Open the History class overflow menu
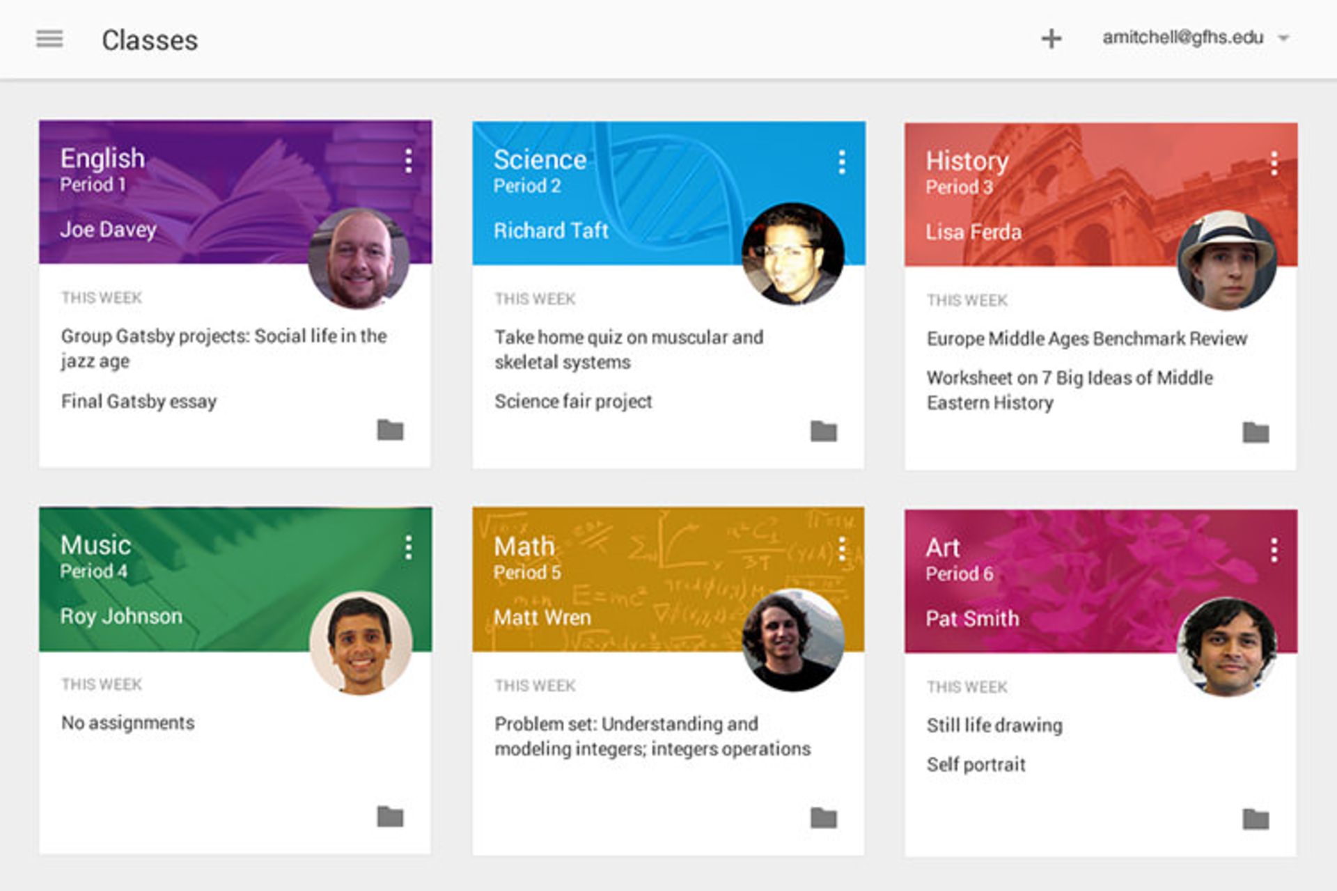 [1273, 161]
